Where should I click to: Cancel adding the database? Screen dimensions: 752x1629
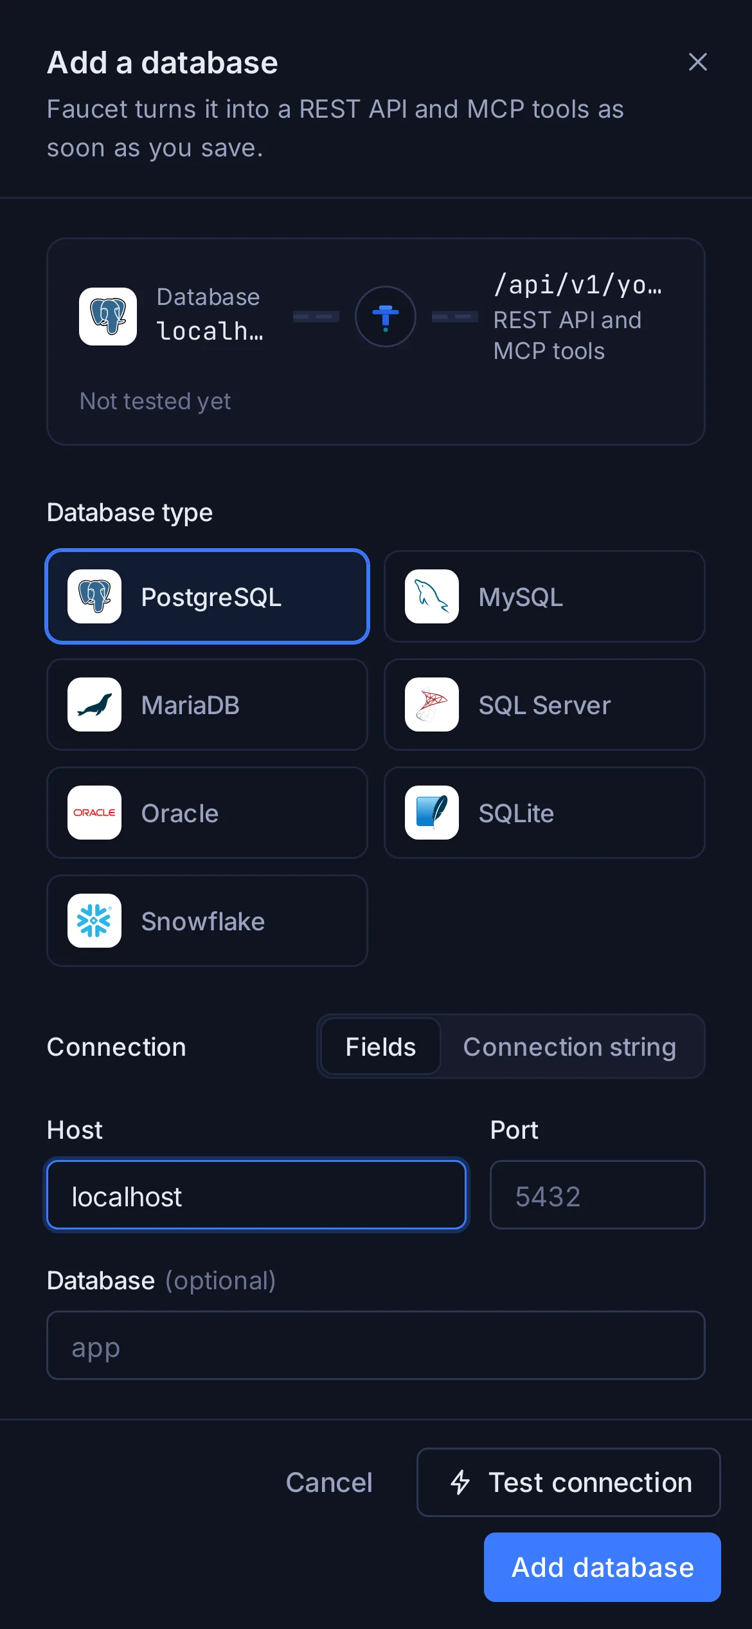point(329,1482)
